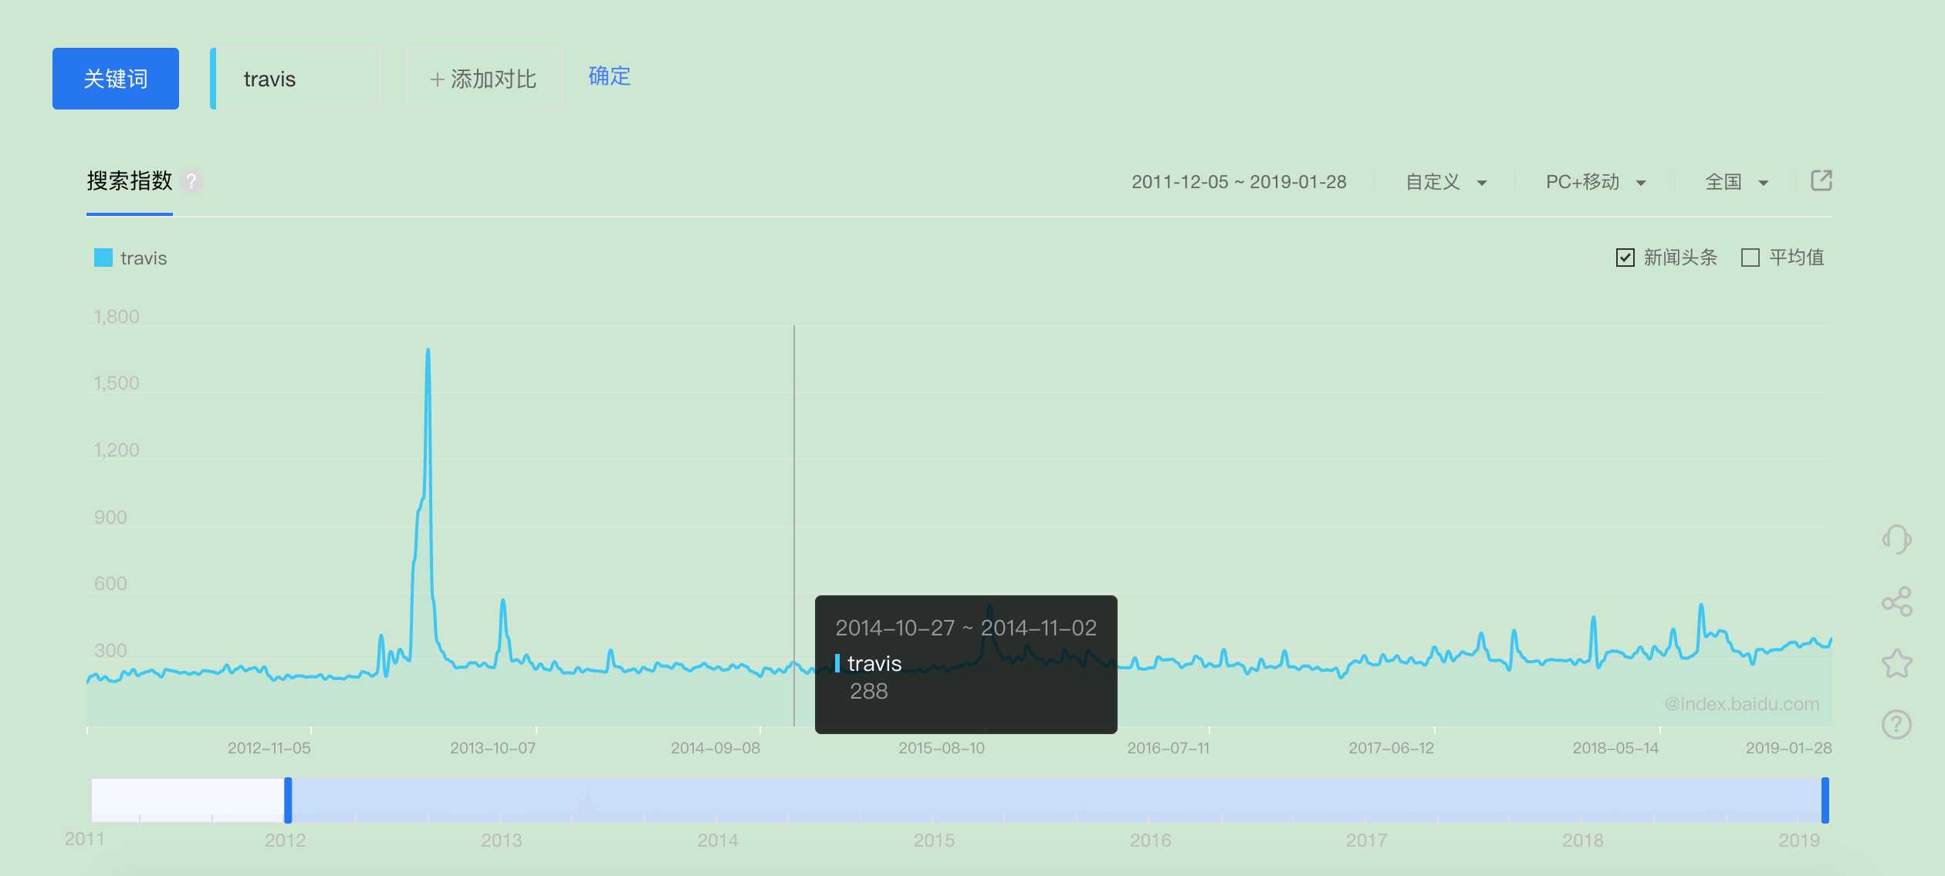Screen dimensions: 1945x876
Task: Click the 2012-11-05 axis label
Action: [269, 748]
